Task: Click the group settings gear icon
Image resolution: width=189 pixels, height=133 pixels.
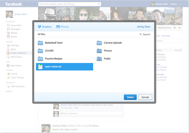Action: tap(175, 28)
